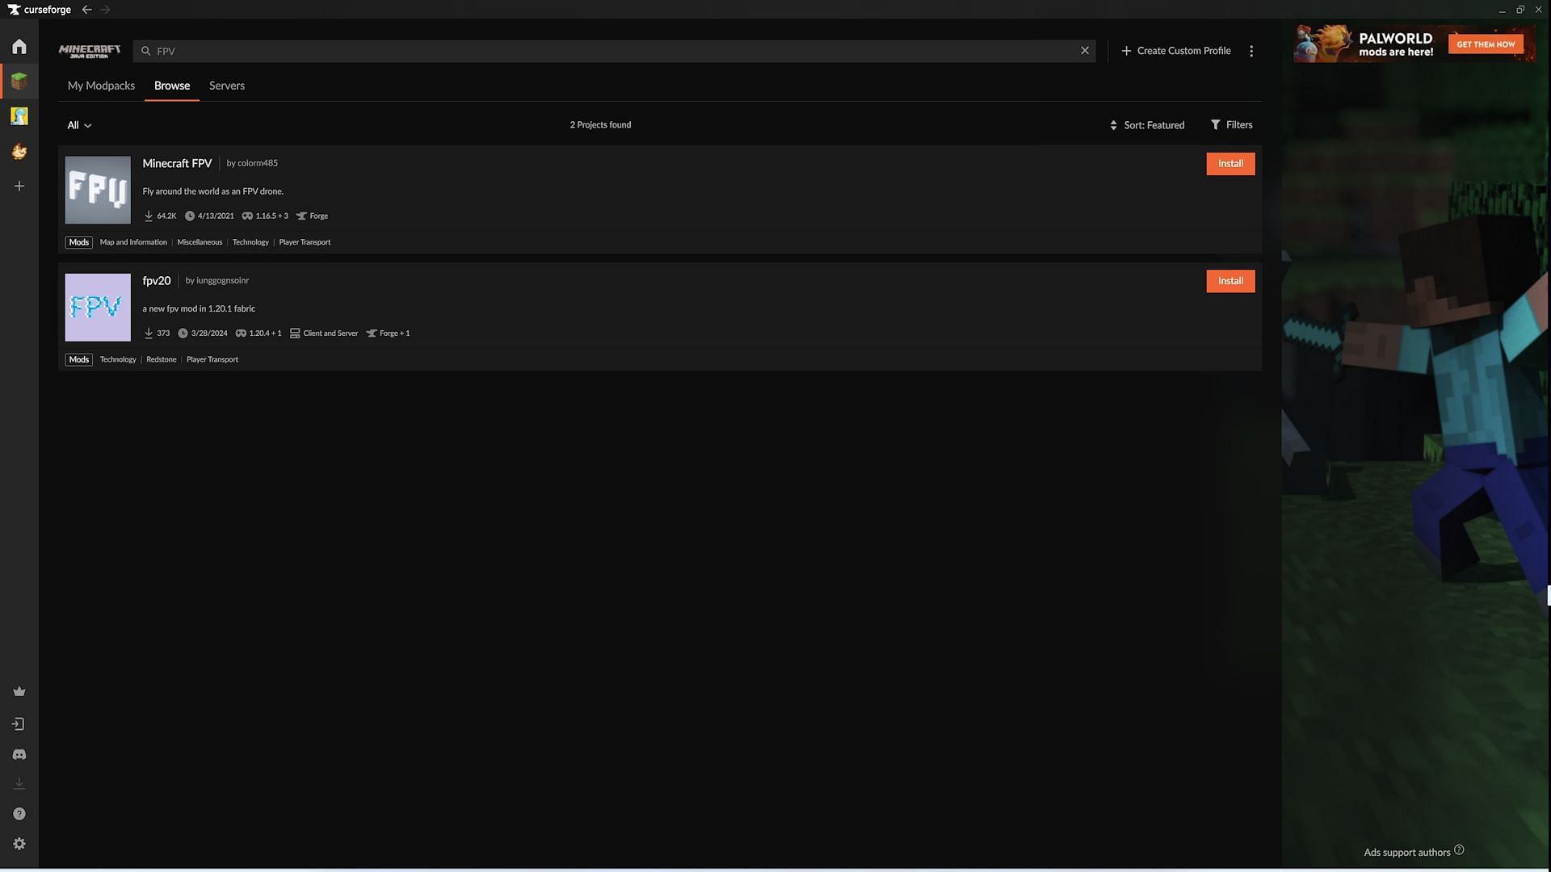Switch to the Servers tab

(226, 86)
